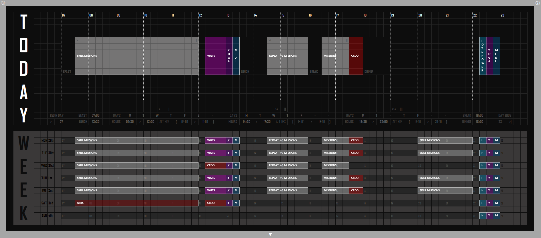Click the double-chevron marker above the second DAYS row
Image resolution: width=541 pixels, height=238 pixels.
tap(276, 109)
